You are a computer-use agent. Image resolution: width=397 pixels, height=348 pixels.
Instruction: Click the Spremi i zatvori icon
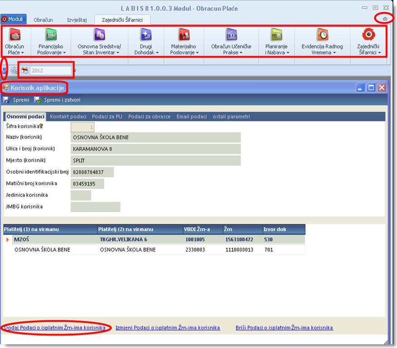pos(38,100)
